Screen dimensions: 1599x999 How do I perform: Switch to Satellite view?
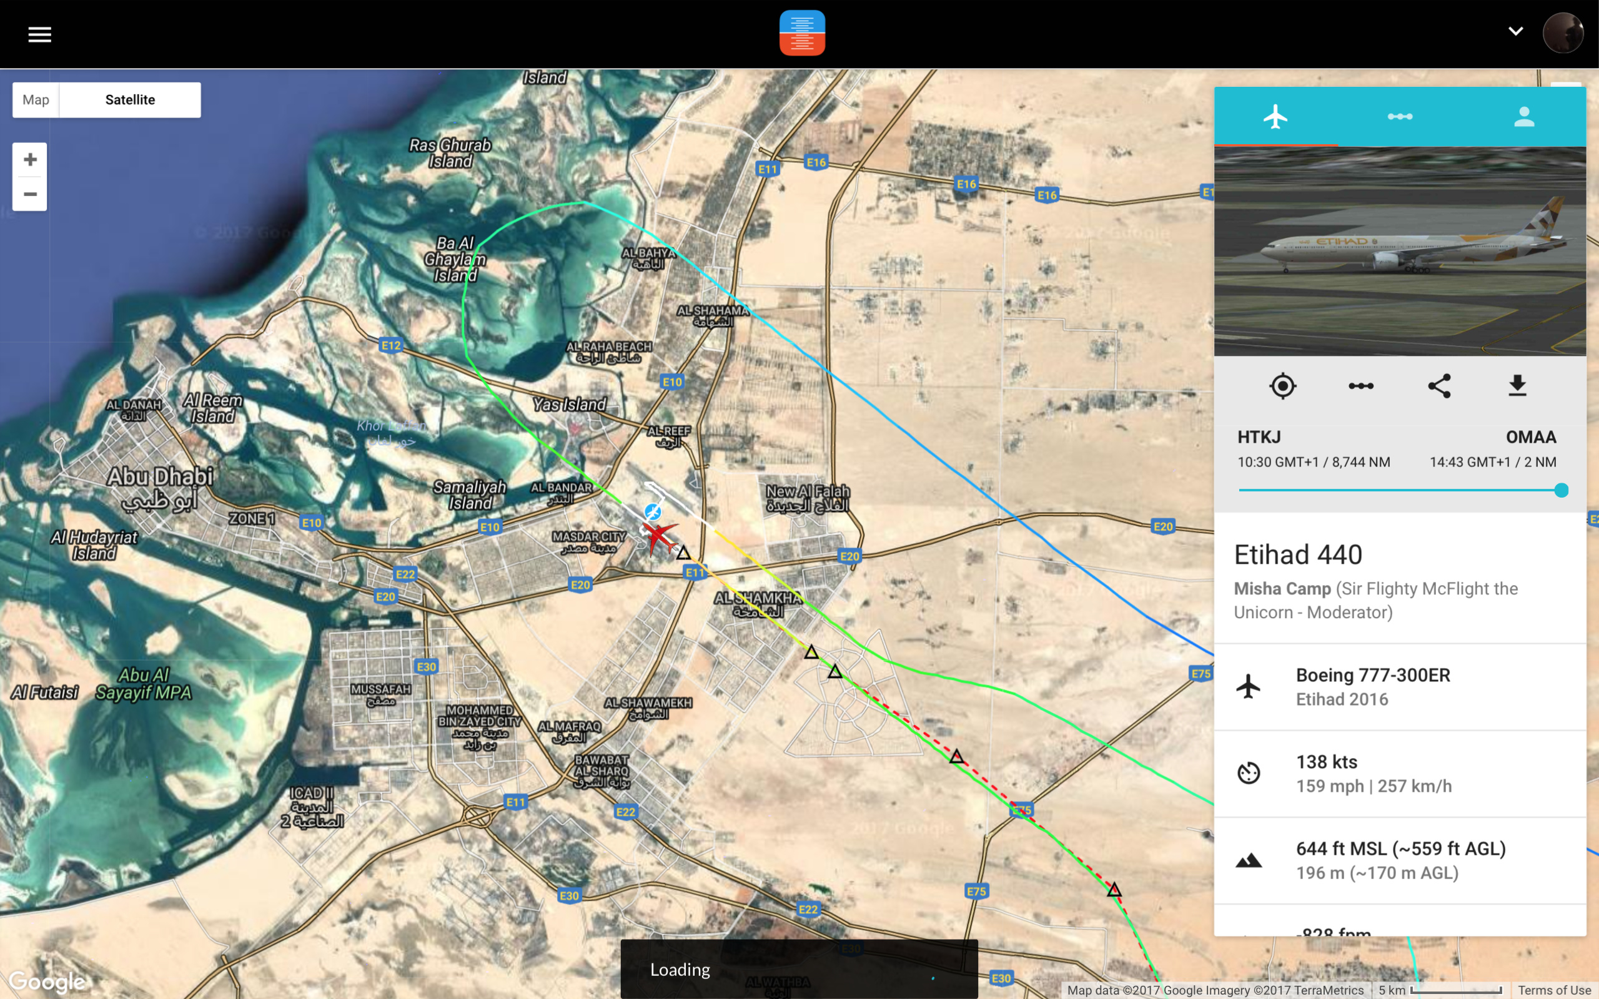point(130,100)
